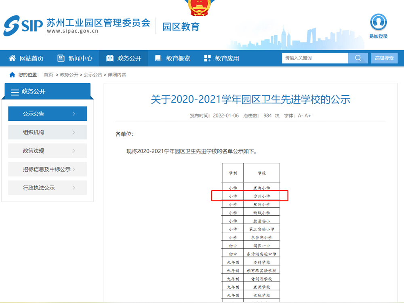
Task: Go to 首页 in breadcrumb
Action: click(48, 75)
